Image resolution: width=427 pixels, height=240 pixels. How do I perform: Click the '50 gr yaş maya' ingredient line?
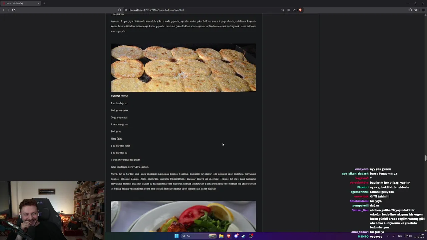coord(119,117)
